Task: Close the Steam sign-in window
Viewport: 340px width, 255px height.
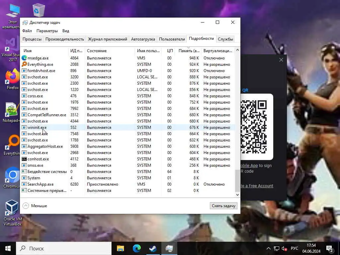Action: coord(281,60)
